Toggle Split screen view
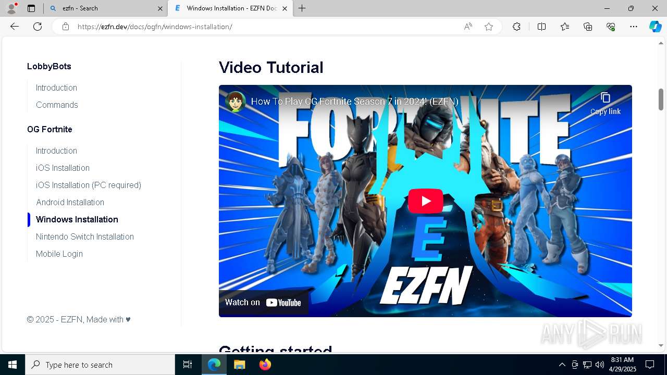 tap(541, 27)
